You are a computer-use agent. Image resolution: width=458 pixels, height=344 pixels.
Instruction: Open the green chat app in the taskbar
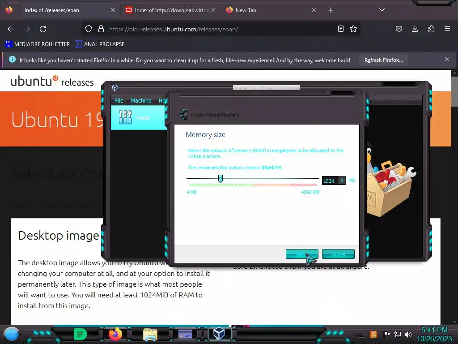80,334
